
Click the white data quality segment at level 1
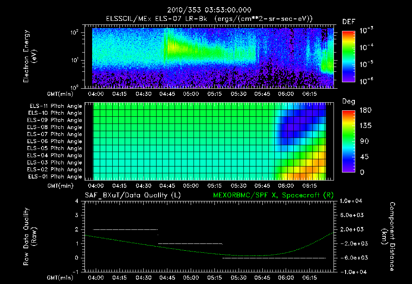click(190, 243)
